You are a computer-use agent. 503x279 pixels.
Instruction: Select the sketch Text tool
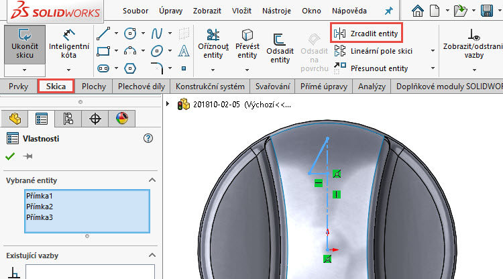click(x=184, y=51)
